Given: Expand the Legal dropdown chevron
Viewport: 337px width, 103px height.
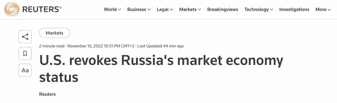Looking at the screenshot, I should (172, 9).
